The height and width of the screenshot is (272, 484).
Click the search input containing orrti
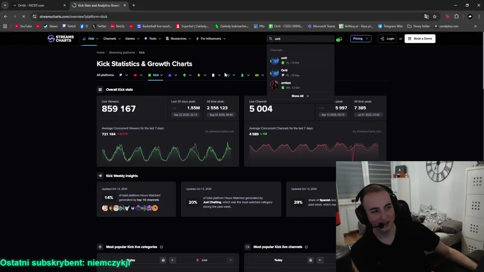pyautogui.click(x=301, y=39)
